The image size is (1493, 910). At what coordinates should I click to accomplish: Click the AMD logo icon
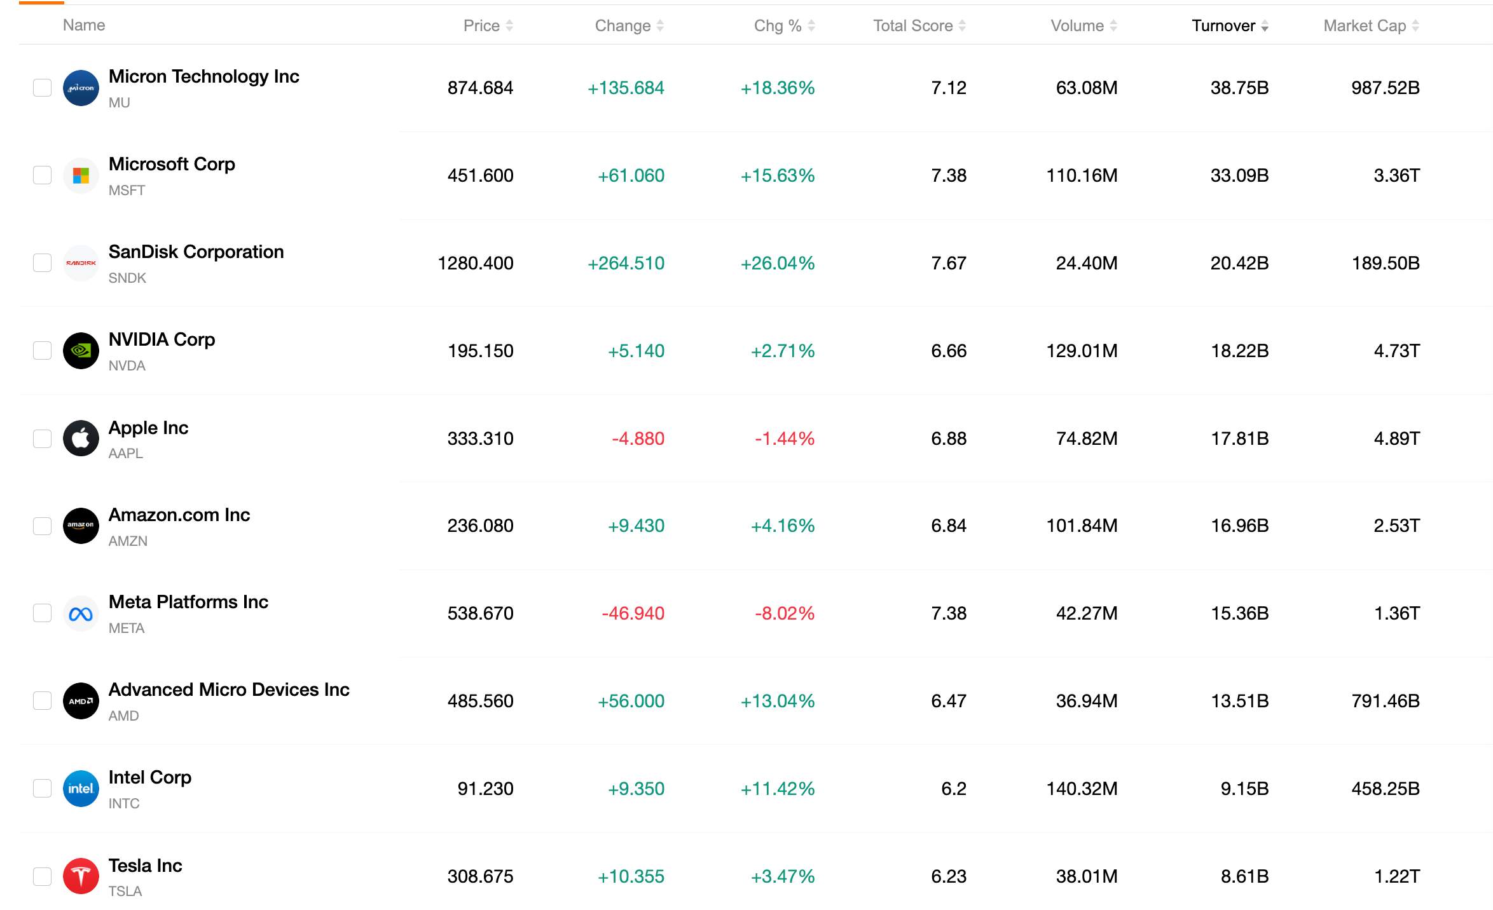[x=81, y=701]
